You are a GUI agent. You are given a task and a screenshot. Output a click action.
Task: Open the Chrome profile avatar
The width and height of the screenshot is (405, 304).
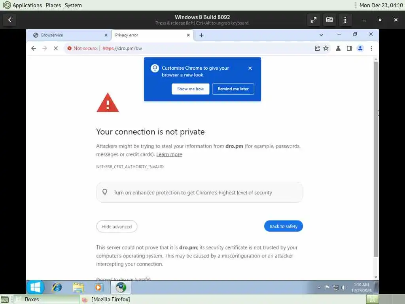[360, 48]
